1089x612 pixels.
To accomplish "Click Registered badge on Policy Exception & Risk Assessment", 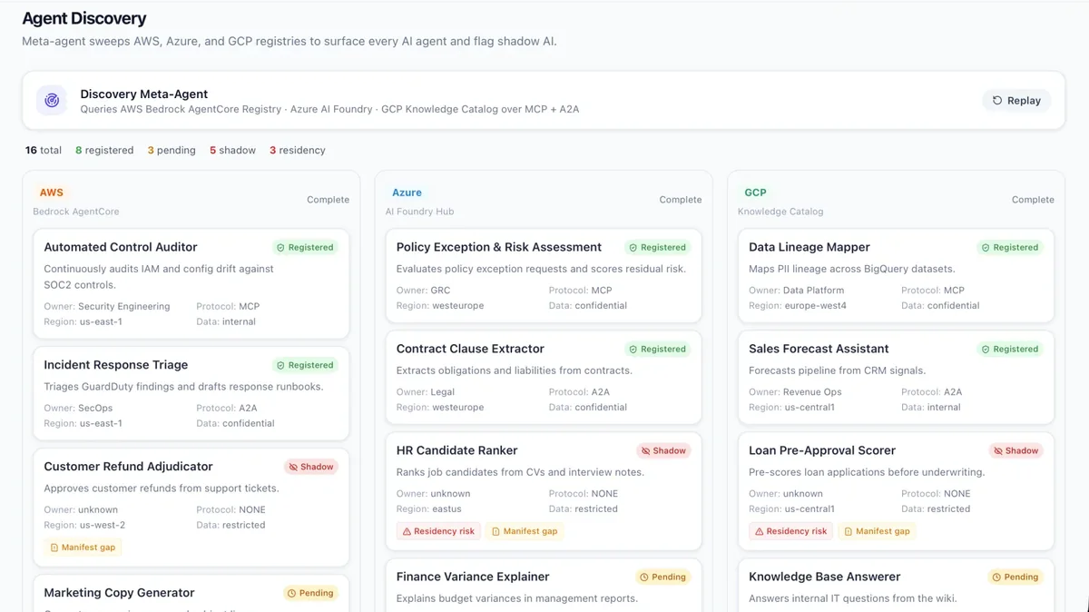I will point(658,247).
